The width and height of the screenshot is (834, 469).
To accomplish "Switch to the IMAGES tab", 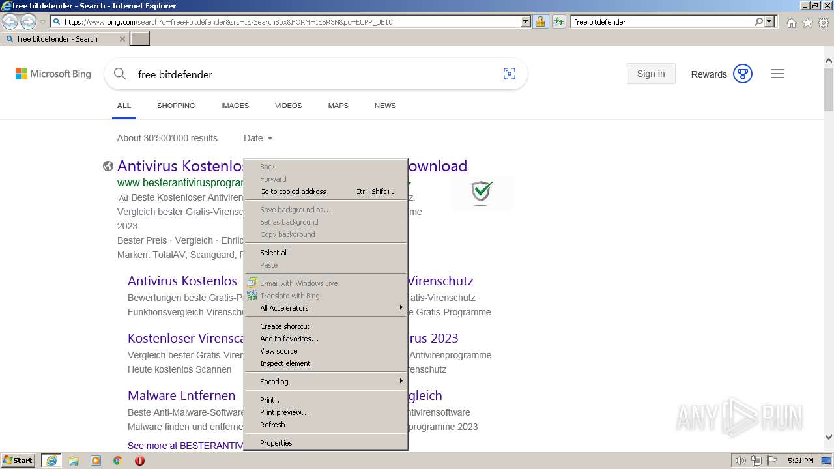I will 235,106.
